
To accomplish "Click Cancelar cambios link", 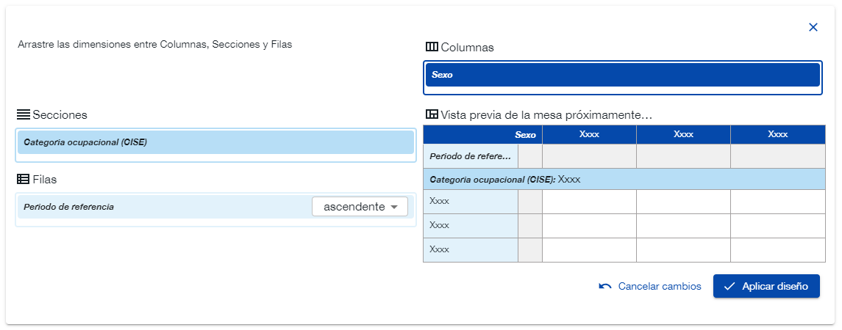I will coord(650,286).
